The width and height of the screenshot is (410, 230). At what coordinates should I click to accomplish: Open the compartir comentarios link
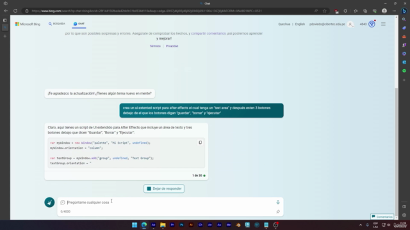click(208, 33)
